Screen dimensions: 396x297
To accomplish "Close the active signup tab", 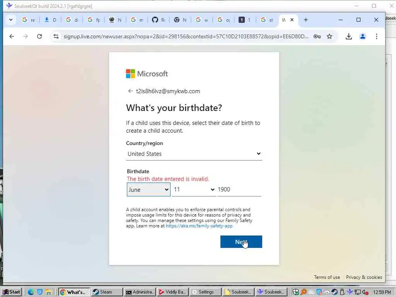I will pos(292,20).
